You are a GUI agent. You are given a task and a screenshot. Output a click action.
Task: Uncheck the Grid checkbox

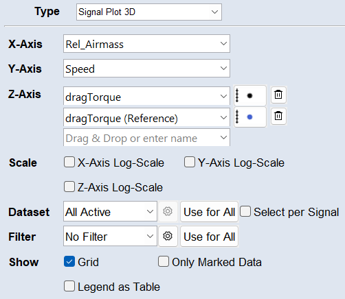pos(69,261)
